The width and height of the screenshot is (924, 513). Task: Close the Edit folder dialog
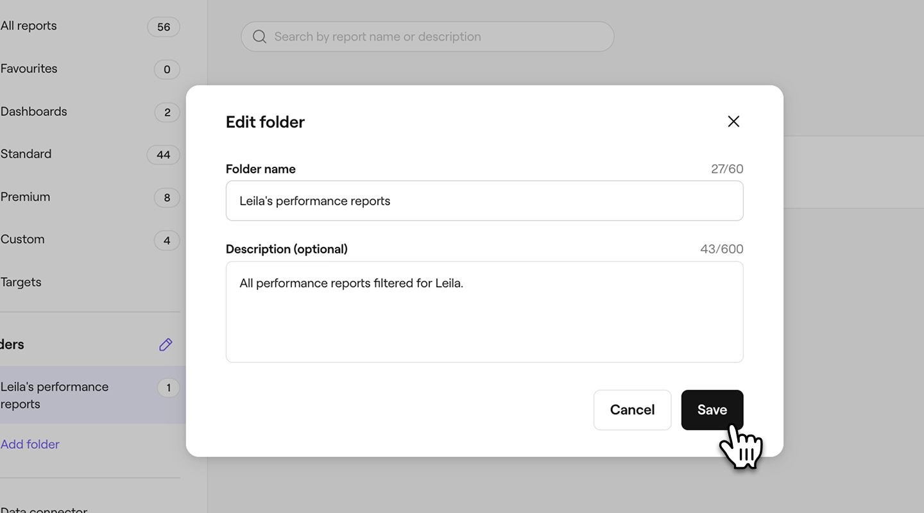pos(733,122)
